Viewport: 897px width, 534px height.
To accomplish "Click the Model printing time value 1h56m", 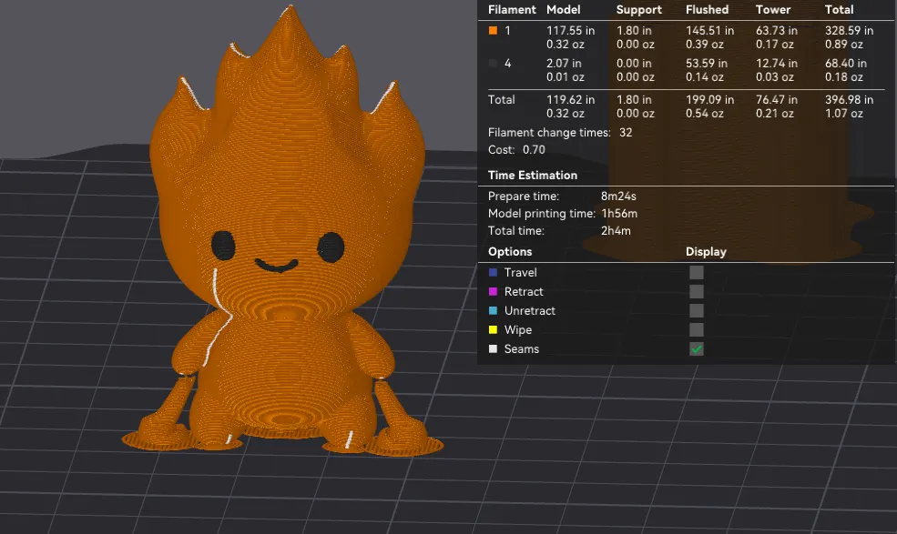I will point(619,214).
